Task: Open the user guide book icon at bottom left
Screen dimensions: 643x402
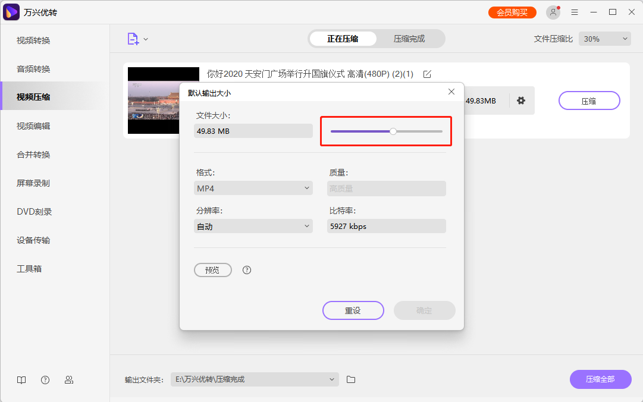Action: point(21,379)
